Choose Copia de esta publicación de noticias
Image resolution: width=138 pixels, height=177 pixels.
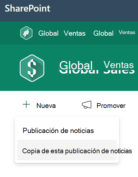67,150
